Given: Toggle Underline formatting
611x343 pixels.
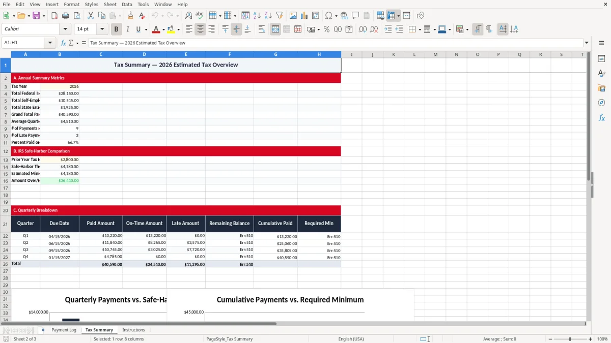Looking at the screenshot, I should 138,29.
